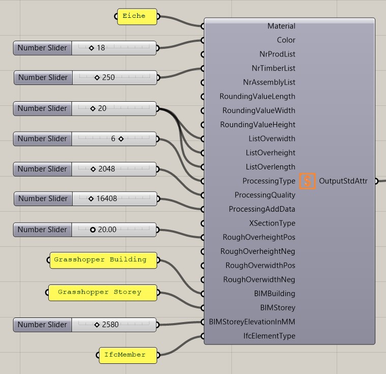Click the ListOverwidth input parameter

[272, 138]
